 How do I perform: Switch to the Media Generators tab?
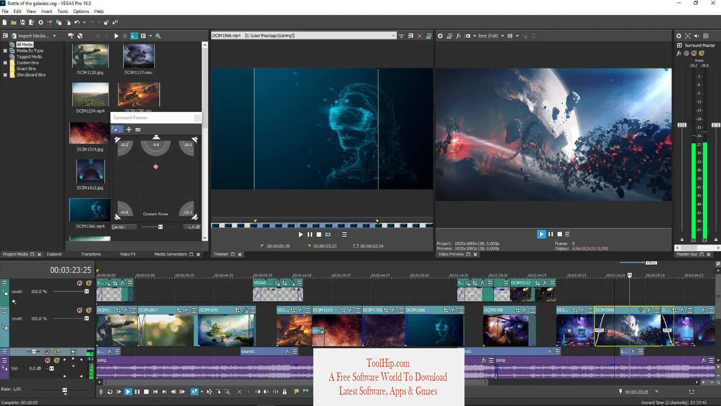pos(170,254)
